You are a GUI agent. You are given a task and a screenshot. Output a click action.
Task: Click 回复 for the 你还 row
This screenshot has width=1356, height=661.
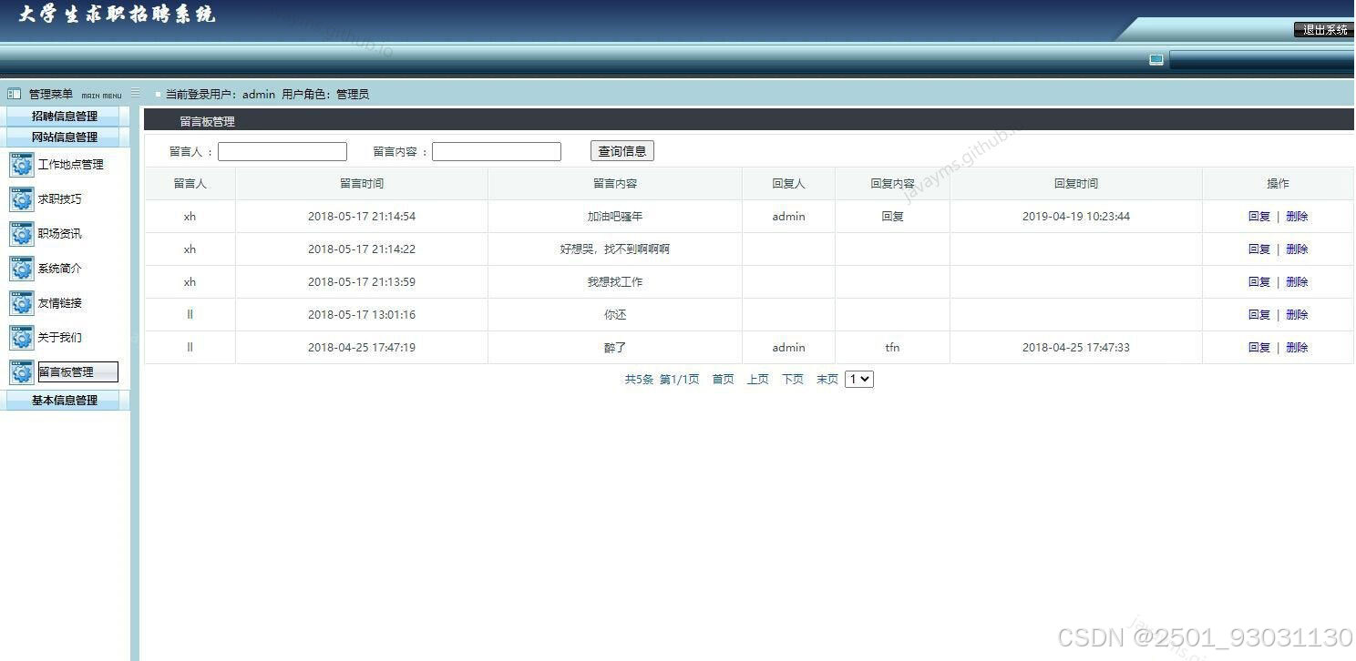point(1259,315)
